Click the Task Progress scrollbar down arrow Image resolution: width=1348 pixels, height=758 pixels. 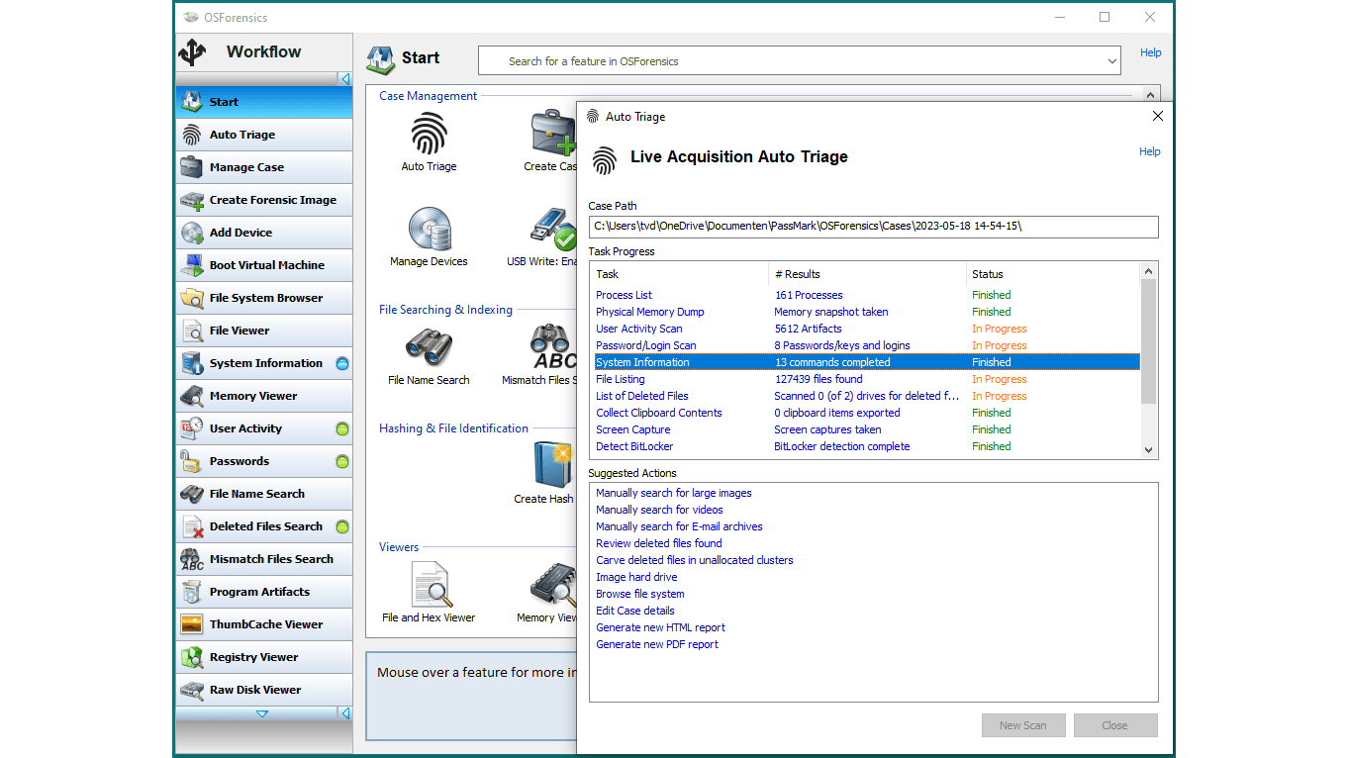point(1149,450)
